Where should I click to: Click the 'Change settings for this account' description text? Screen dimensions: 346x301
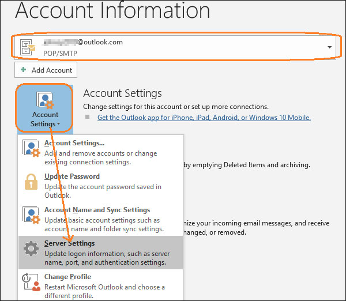pyautogui.click(x=176, y=107)
